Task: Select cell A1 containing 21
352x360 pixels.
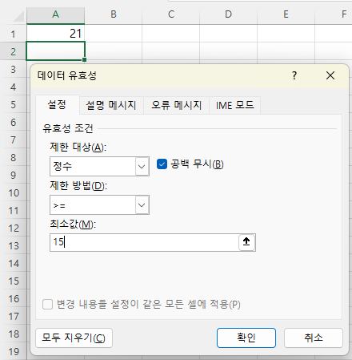Action: pos(55,34)
